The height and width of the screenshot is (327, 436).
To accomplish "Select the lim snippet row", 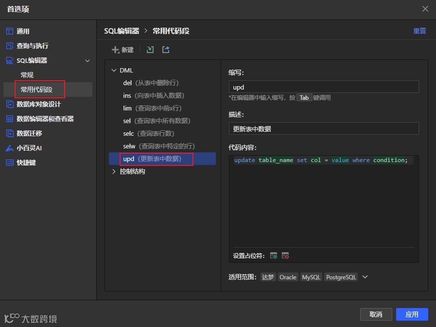I will pyautogui.click(x=162, y=108).
